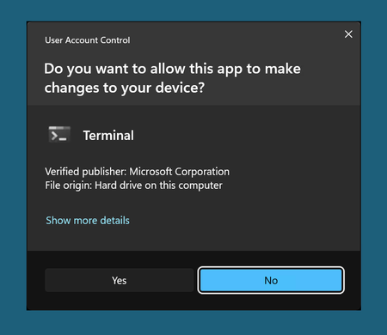Close the User Account Control dialog

click(x=348, y=34)
